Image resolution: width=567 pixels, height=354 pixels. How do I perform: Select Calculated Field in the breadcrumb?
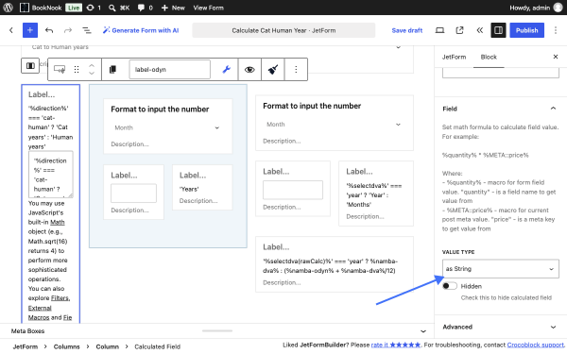point(157,346)
